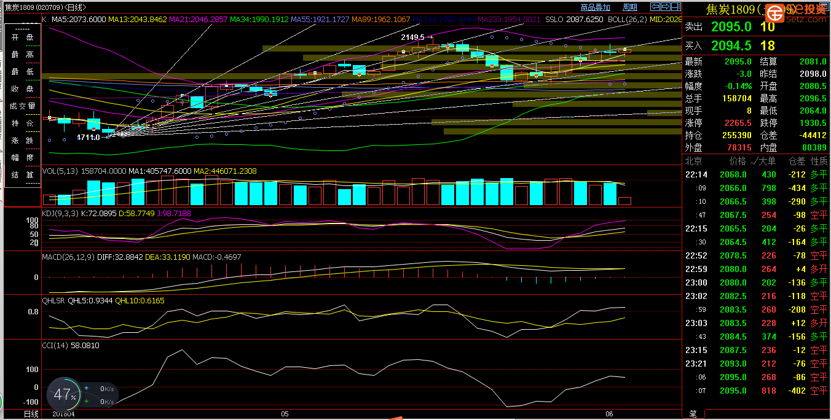Open the 周期 period link
This screenshot has width=831, height=420.
pos(630,7)
